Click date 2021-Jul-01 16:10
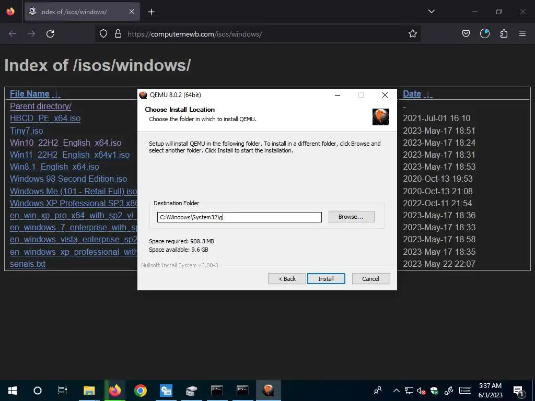535x401 pixels. [x=437, y=119]
